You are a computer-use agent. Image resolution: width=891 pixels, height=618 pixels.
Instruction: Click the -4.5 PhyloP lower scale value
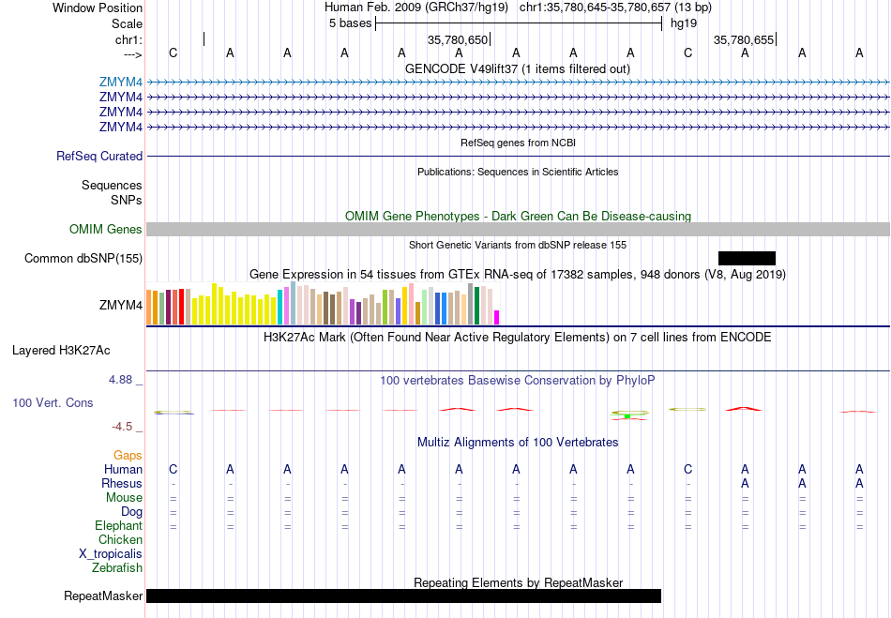click(122, 426)
